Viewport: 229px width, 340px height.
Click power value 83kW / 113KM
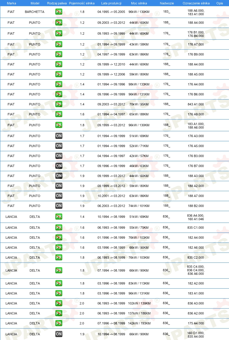click(139, 283)
